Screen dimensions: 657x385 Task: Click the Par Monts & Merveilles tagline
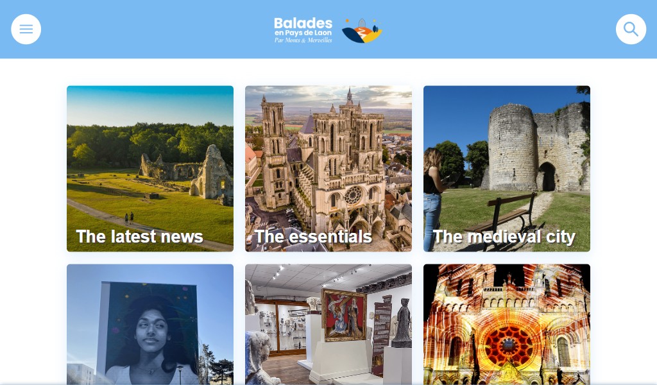click(303, 40)
